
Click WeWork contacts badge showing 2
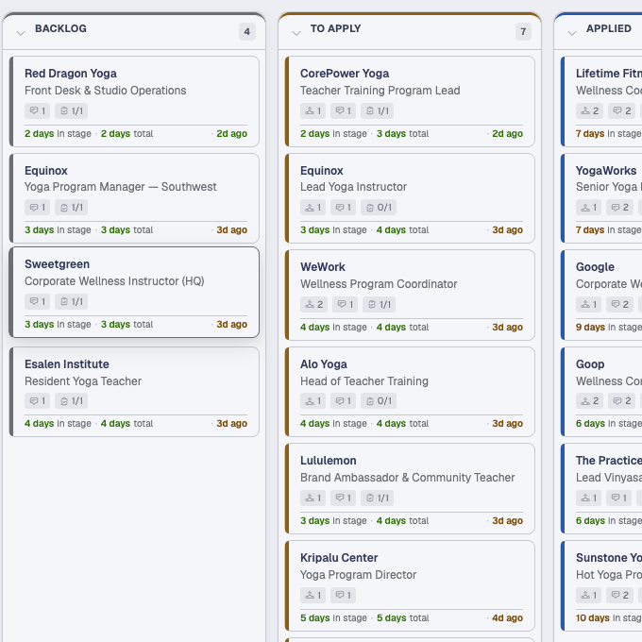tap(313, 305)
